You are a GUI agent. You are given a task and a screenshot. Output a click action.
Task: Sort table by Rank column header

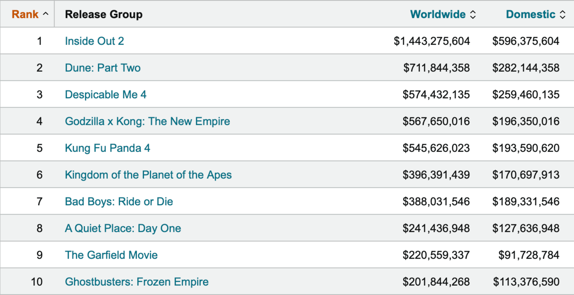click(25, 14)
